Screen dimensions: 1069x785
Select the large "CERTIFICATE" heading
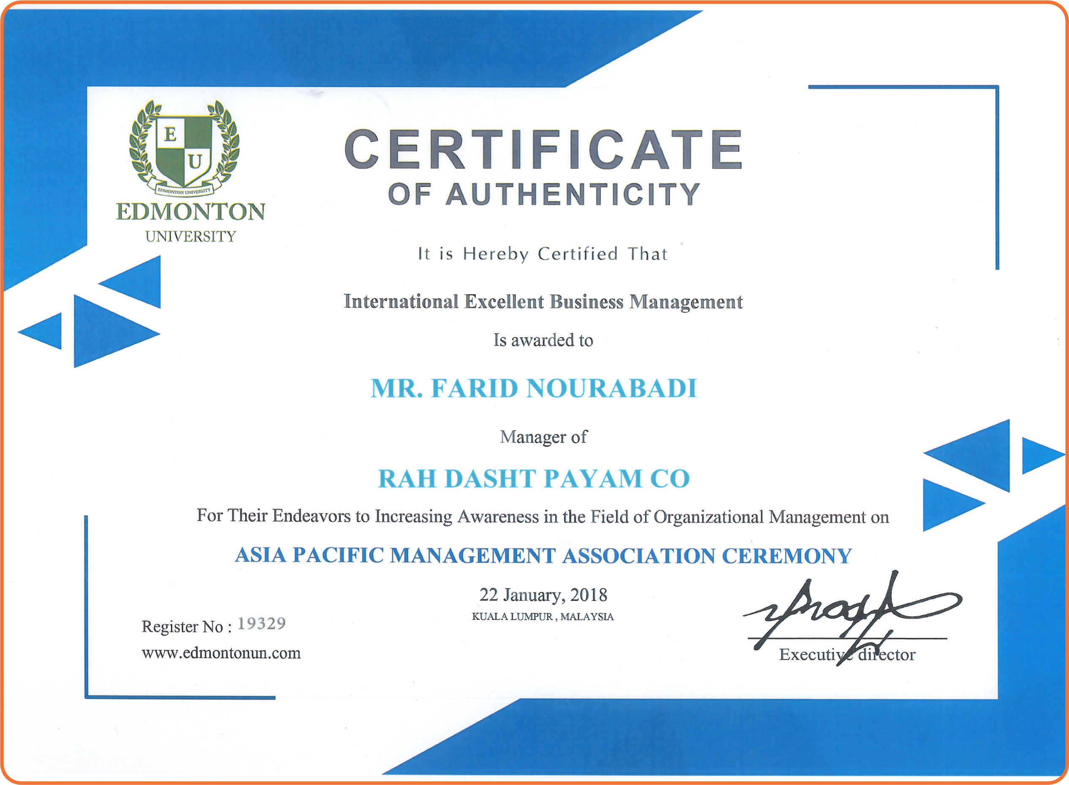tap(543, 149)
